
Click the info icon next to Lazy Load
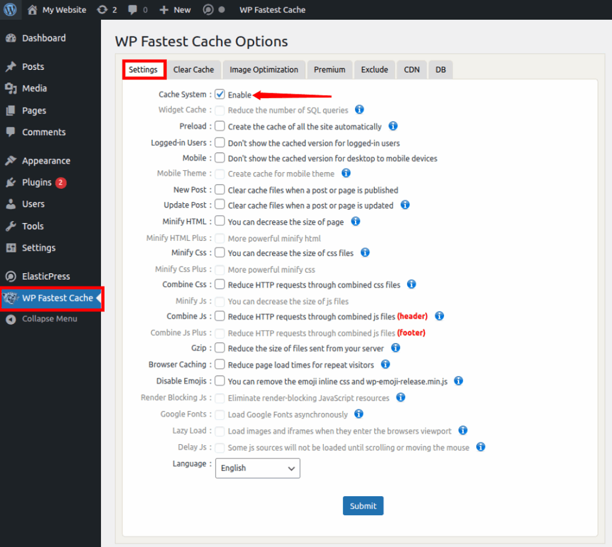[x=463, y=430]
